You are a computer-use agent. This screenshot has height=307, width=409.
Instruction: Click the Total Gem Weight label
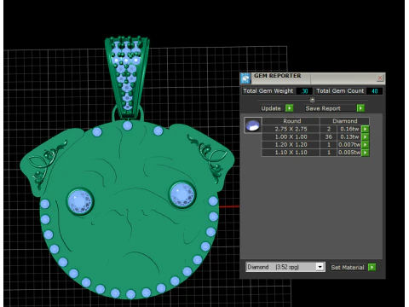tap(268, 91)
